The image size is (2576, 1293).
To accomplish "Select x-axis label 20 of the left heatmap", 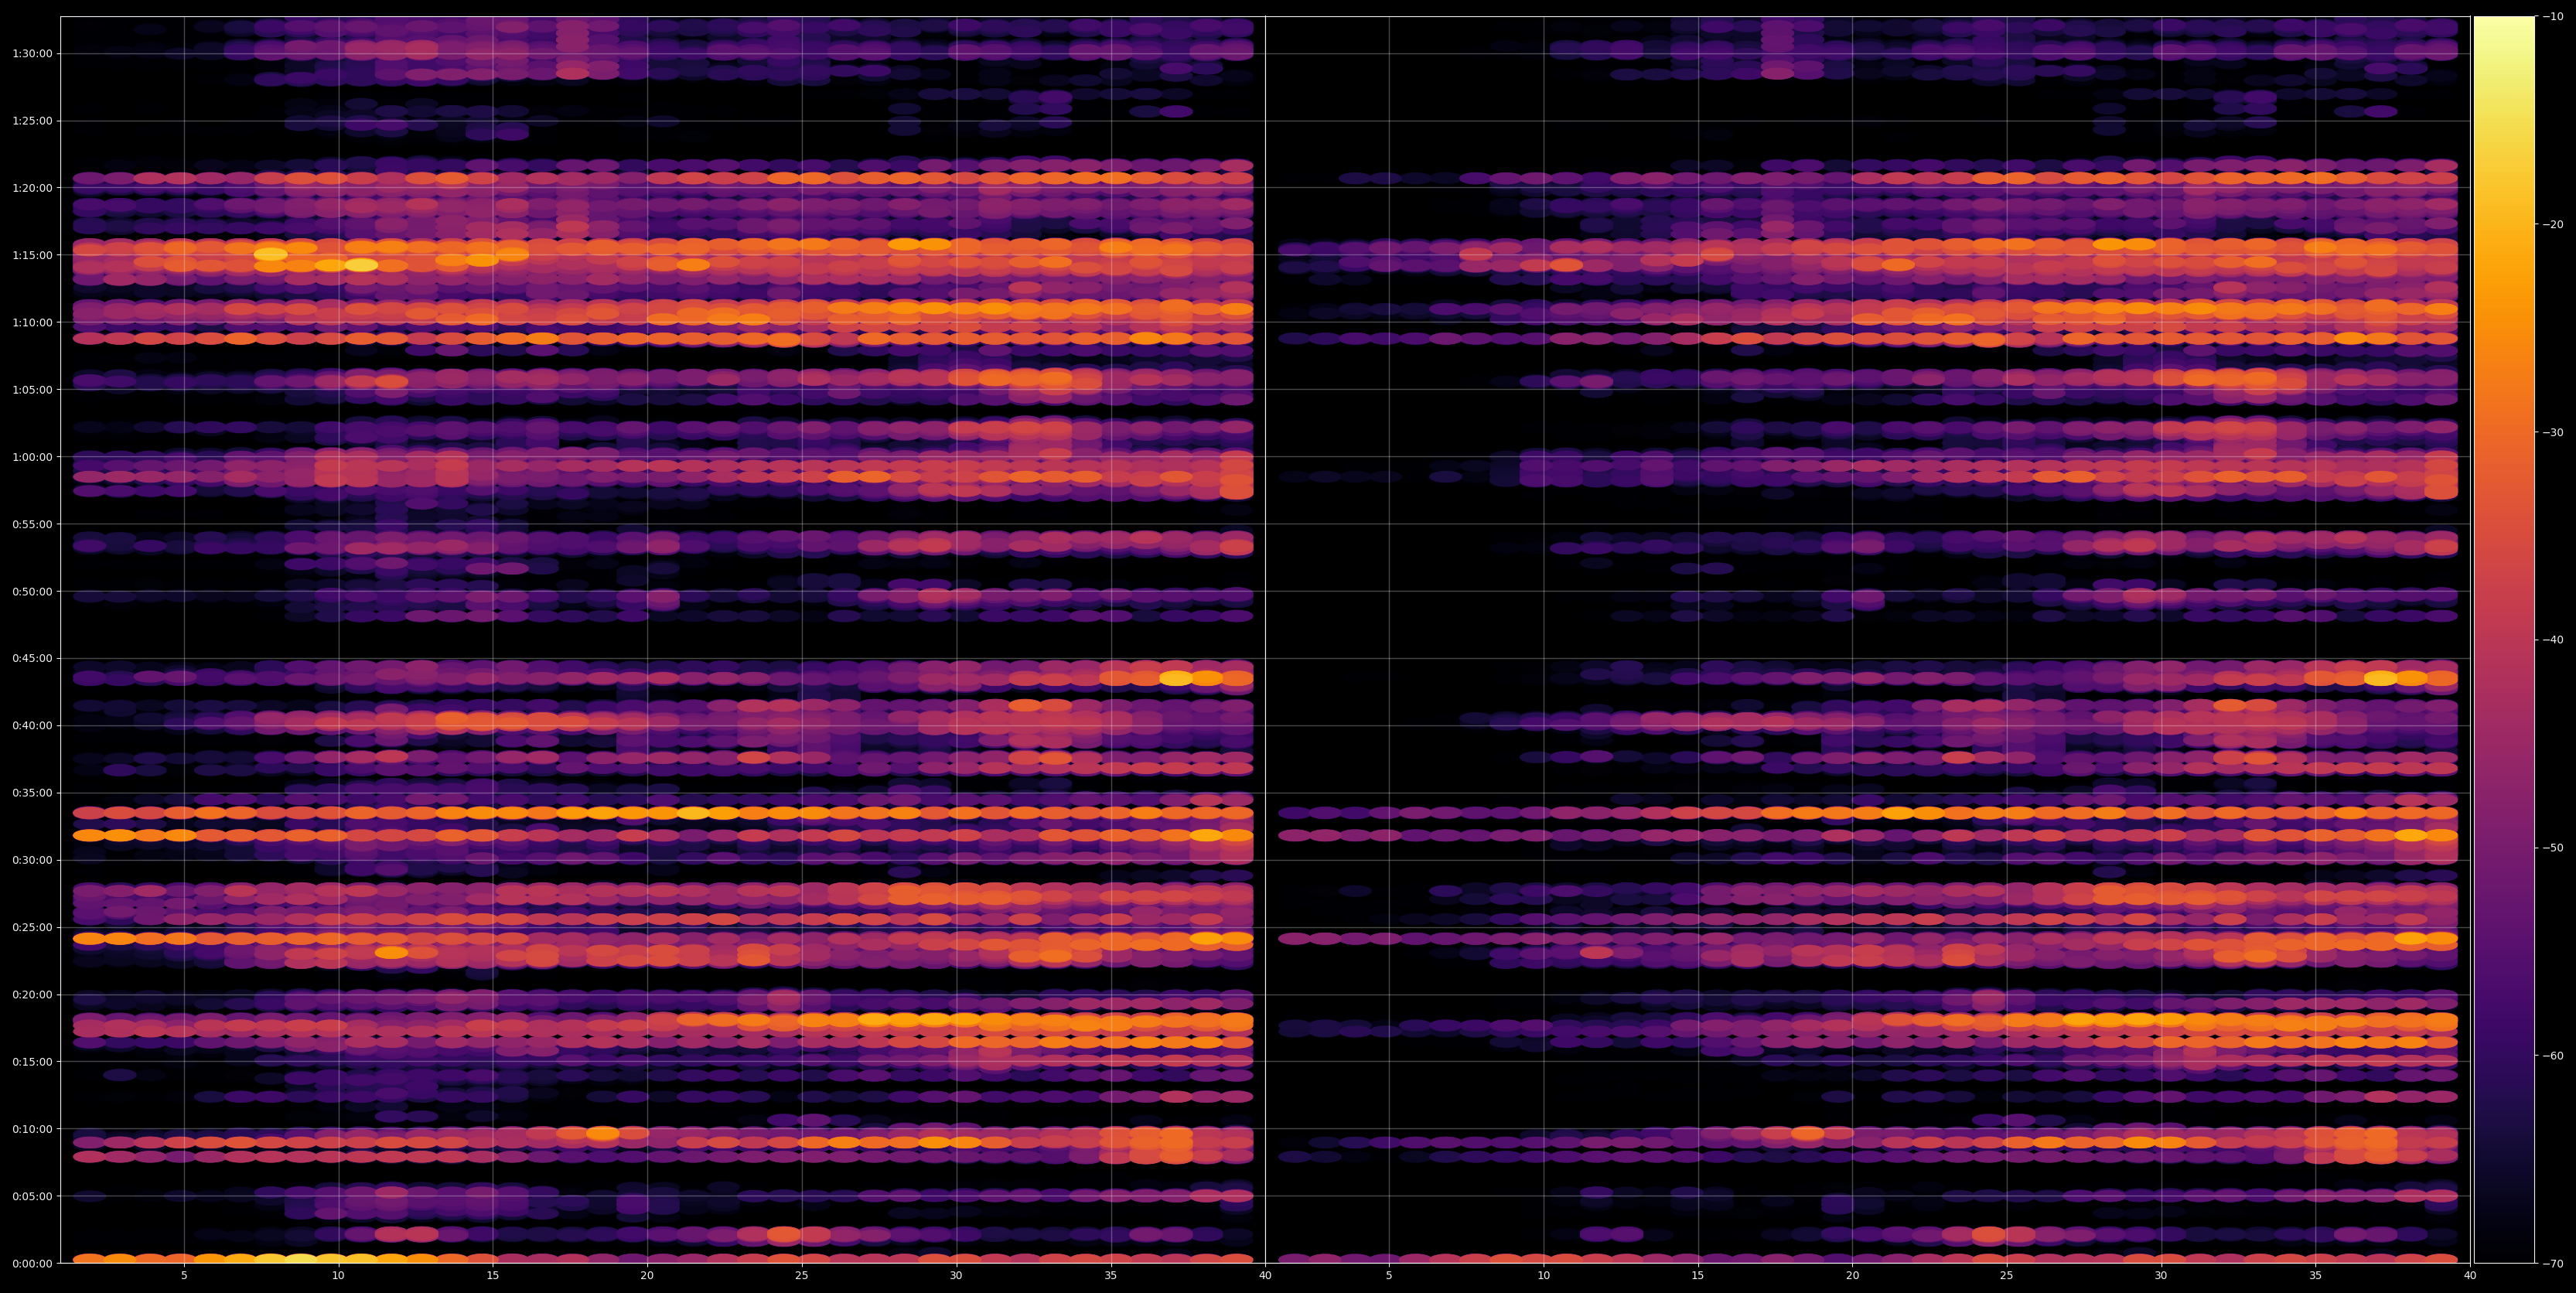I will pos(647,1275).
